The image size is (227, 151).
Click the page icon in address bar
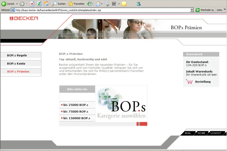pyautogui.click(x=13, y=10)
